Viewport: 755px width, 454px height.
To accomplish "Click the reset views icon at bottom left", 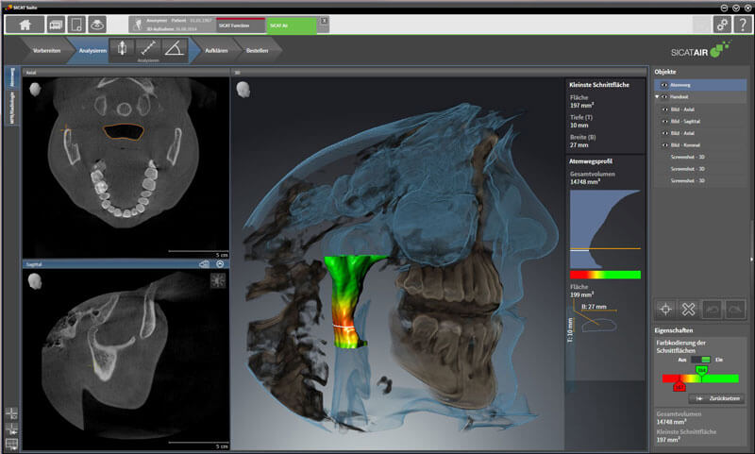I will (x=11, y=429).
